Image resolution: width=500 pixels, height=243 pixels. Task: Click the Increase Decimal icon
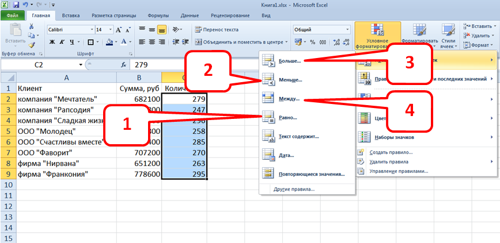(x=335, y=42)
